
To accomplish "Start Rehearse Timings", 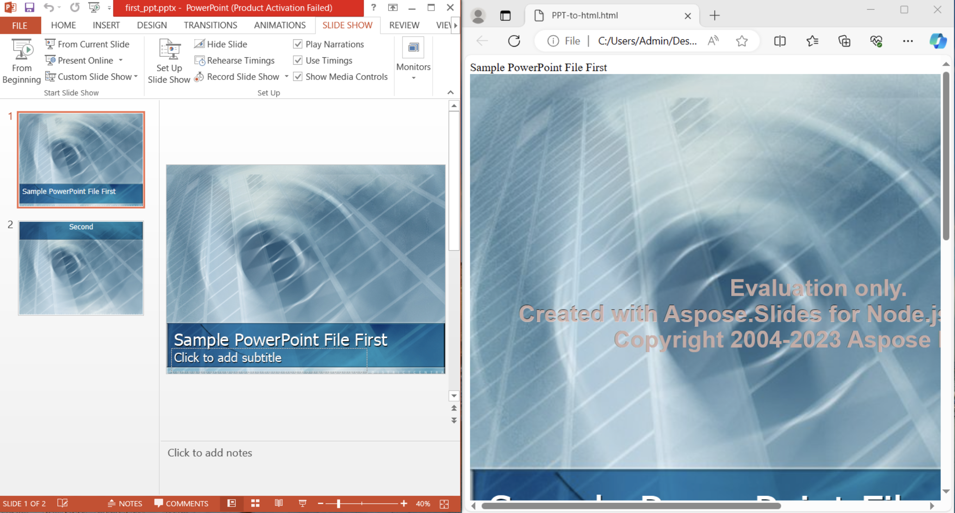I will (x=235, y=61).
